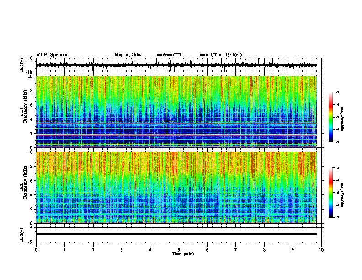The image size is (362, 280).
Task: Click the date 'May 14, 2024'
Action: [128, 55]
